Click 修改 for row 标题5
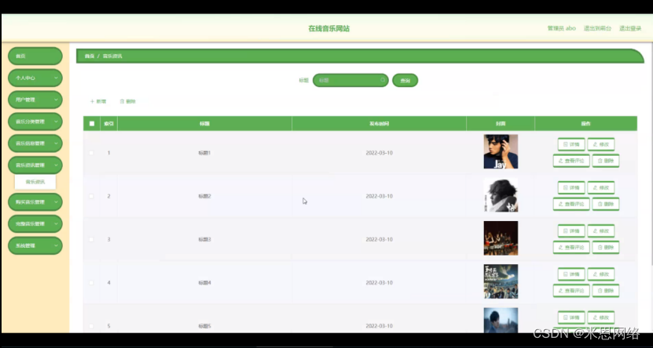653x348 pixels. (601, 317)
